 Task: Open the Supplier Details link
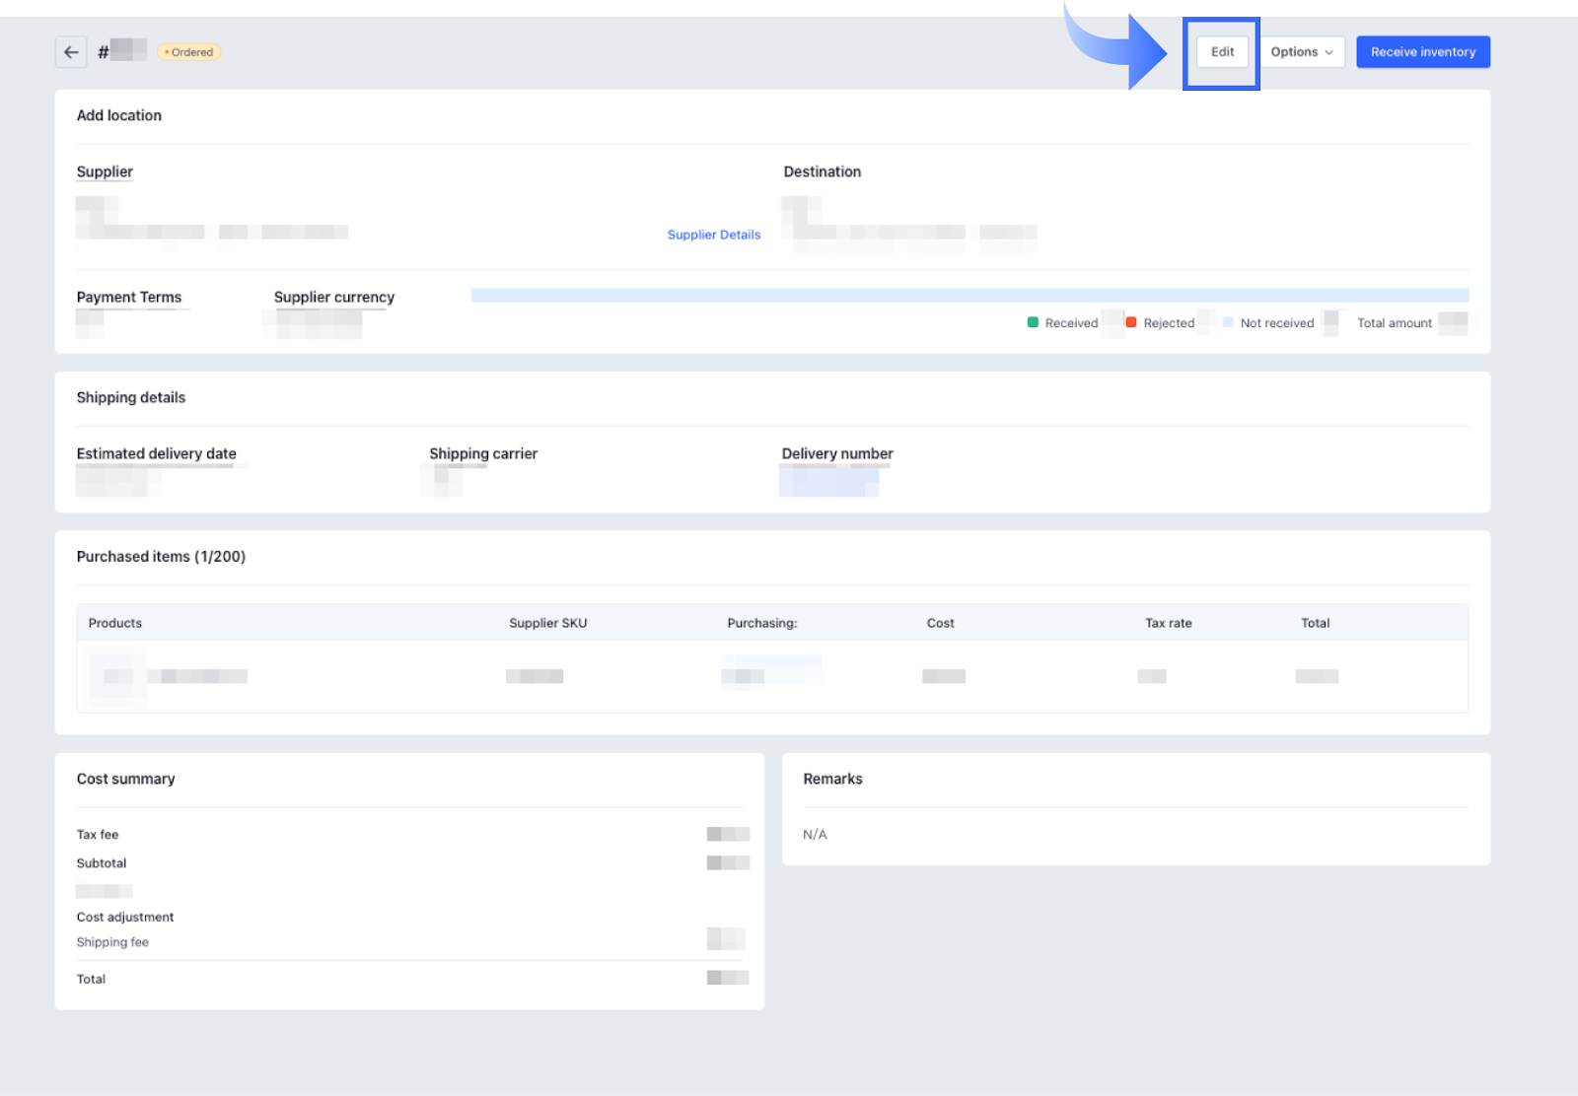click(713, 235)
